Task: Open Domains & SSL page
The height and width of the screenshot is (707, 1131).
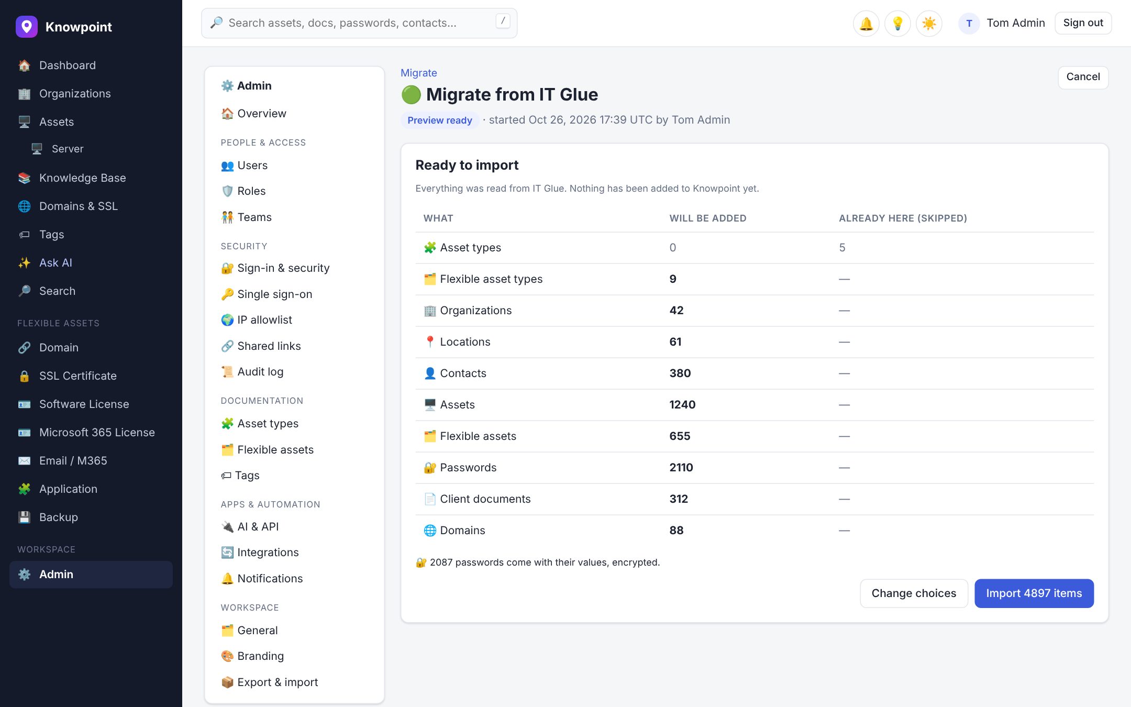Action: coord(91,206)
